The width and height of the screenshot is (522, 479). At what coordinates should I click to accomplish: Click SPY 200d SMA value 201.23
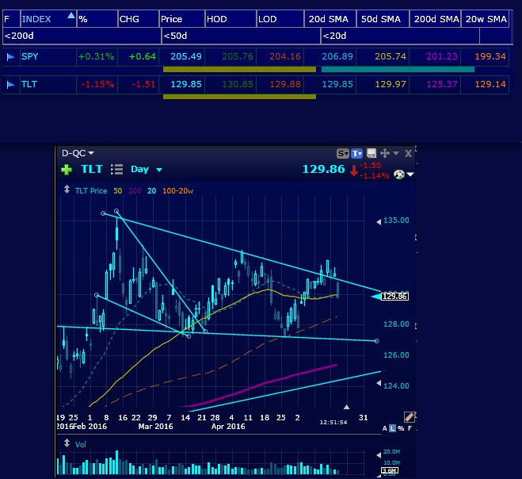coord(442,56)
